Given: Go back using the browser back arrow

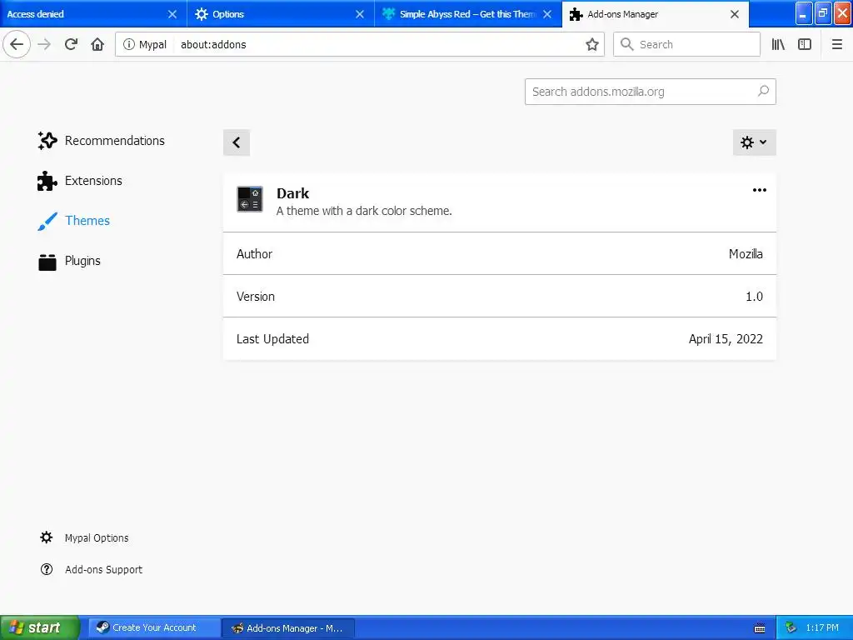Looking at the screenshot, I should pos(17,44).
